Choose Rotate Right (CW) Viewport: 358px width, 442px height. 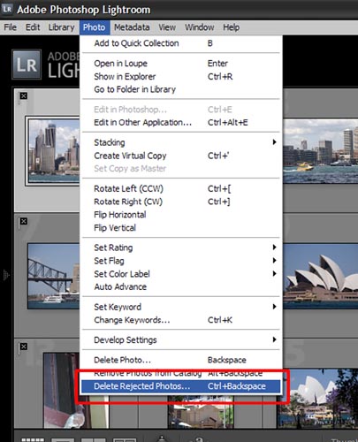tap(181, 202)
